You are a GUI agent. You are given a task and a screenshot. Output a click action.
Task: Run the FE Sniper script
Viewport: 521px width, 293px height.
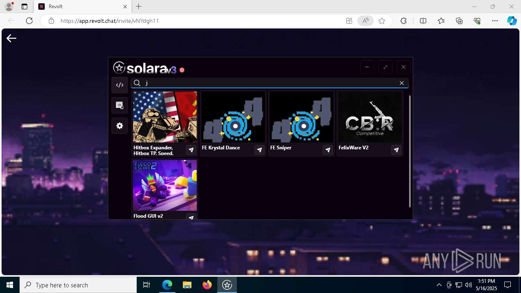tap(328, 150)
